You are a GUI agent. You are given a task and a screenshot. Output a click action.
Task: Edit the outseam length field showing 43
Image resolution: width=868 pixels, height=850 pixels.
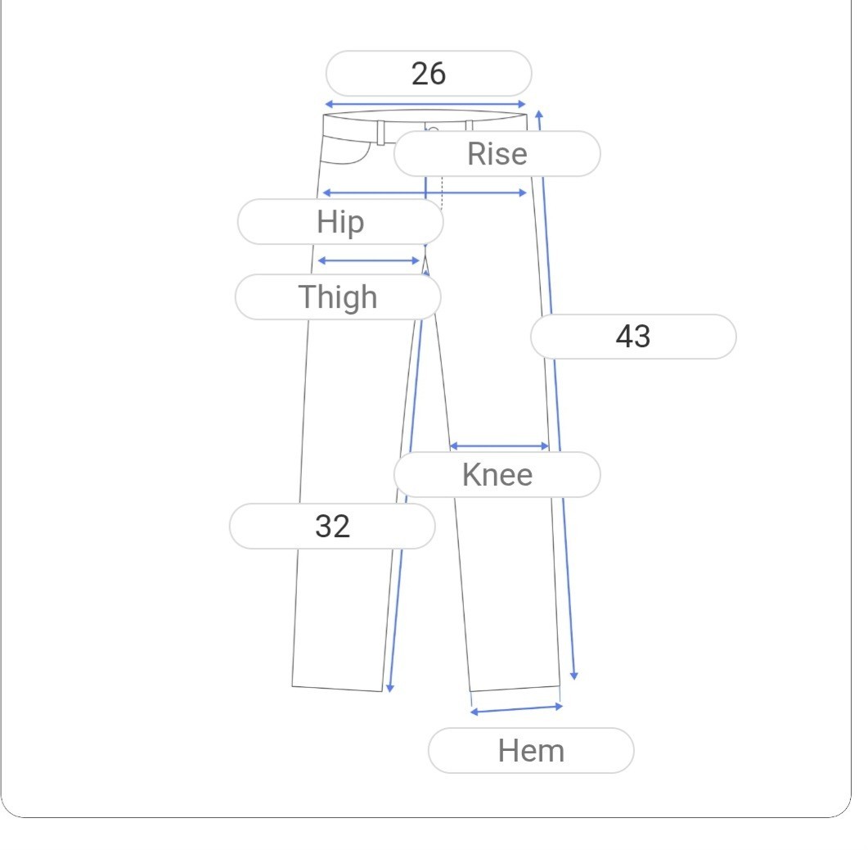(633, 337)
